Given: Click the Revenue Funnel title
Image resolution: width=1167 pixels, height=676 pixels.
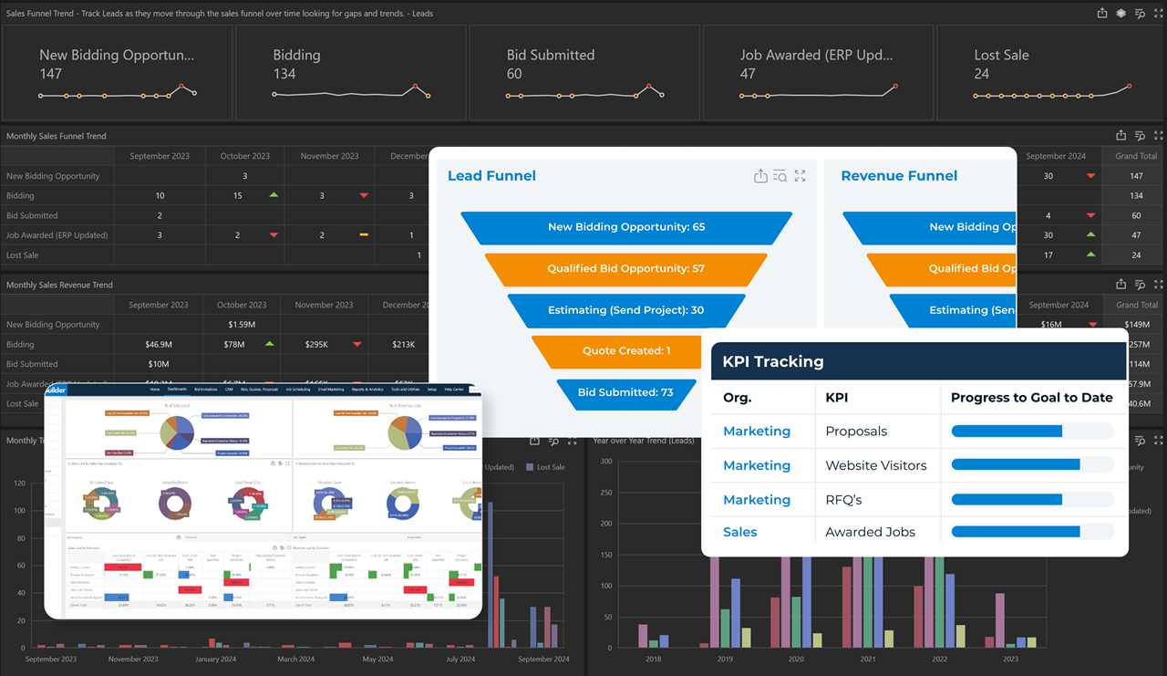Looking at the screenshot, I should (x=899, y=176).
